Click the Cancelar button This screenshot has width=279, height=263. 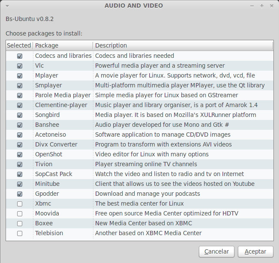point(216,251)
